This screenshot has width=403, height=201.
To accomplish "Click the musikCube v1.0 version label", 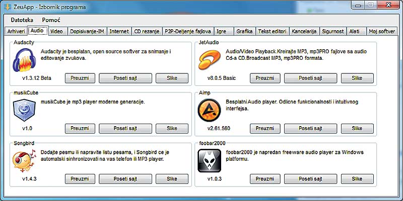I will click(x=27, y=128).
